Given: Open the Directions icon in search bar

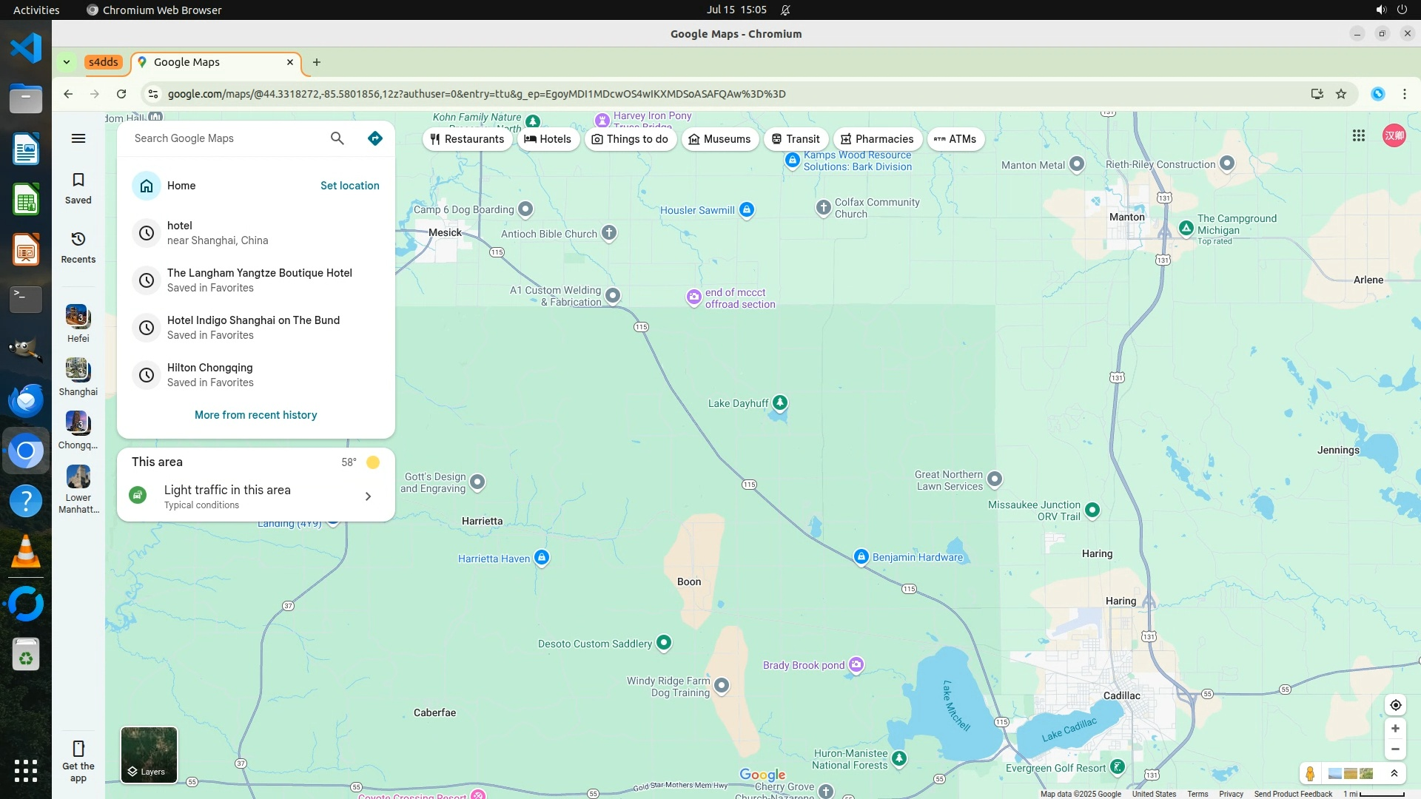Looking at the screenshot, I should click(375, 138).
